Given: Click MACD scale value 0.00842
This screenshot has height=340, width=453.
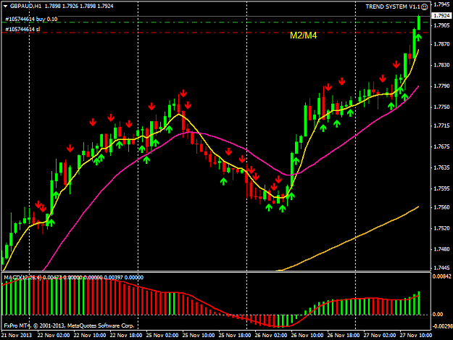Looking at the screenshot, I should [441, 276].
